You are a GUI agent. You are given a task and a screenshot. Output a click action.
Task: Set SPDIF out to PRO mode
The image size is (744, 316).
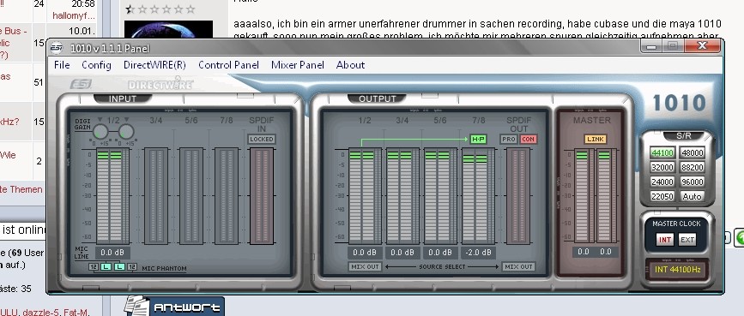509,140
